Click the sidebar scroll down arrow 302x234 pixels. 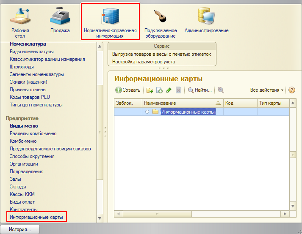100,218
